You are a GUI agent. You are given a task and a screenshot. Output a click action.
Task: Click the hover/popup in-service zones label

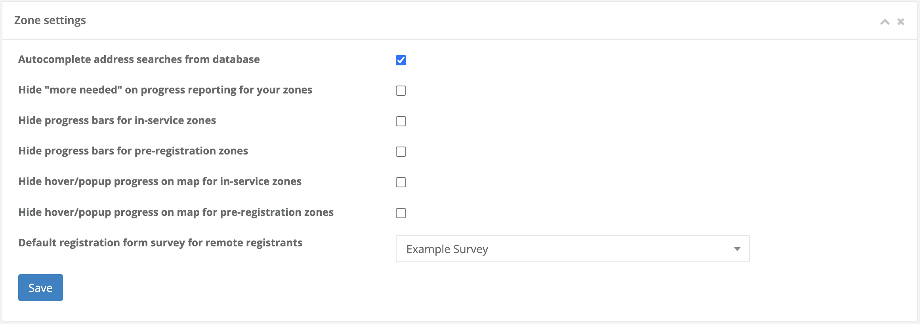[x=160, y=181]
